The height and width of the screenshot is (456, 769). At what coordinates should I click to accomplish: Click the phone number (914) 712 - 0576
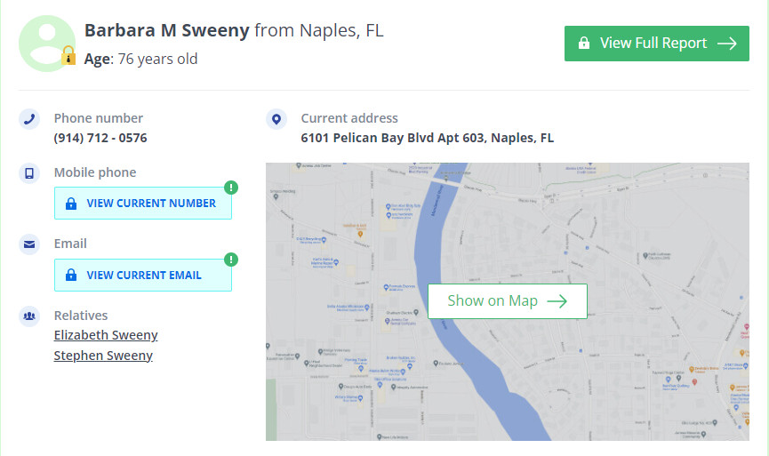(100, 138)
